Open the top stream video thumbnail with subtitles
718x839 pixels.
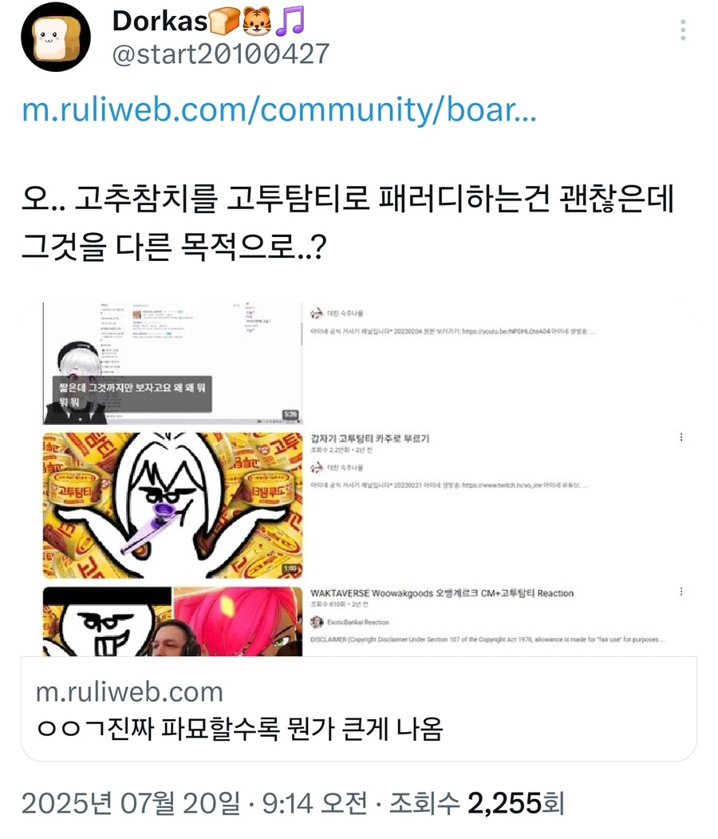[172, 363]
